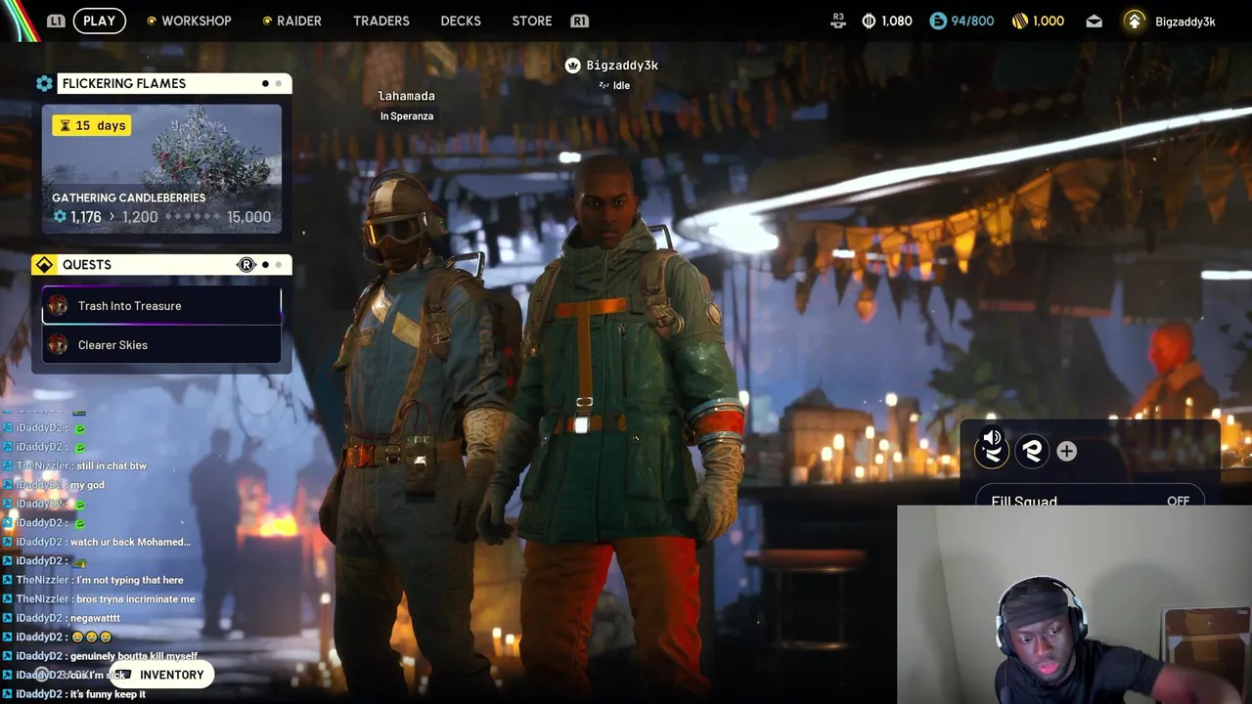
Task: Click the 1,200 next milestone value
Action: coord(140,217)
